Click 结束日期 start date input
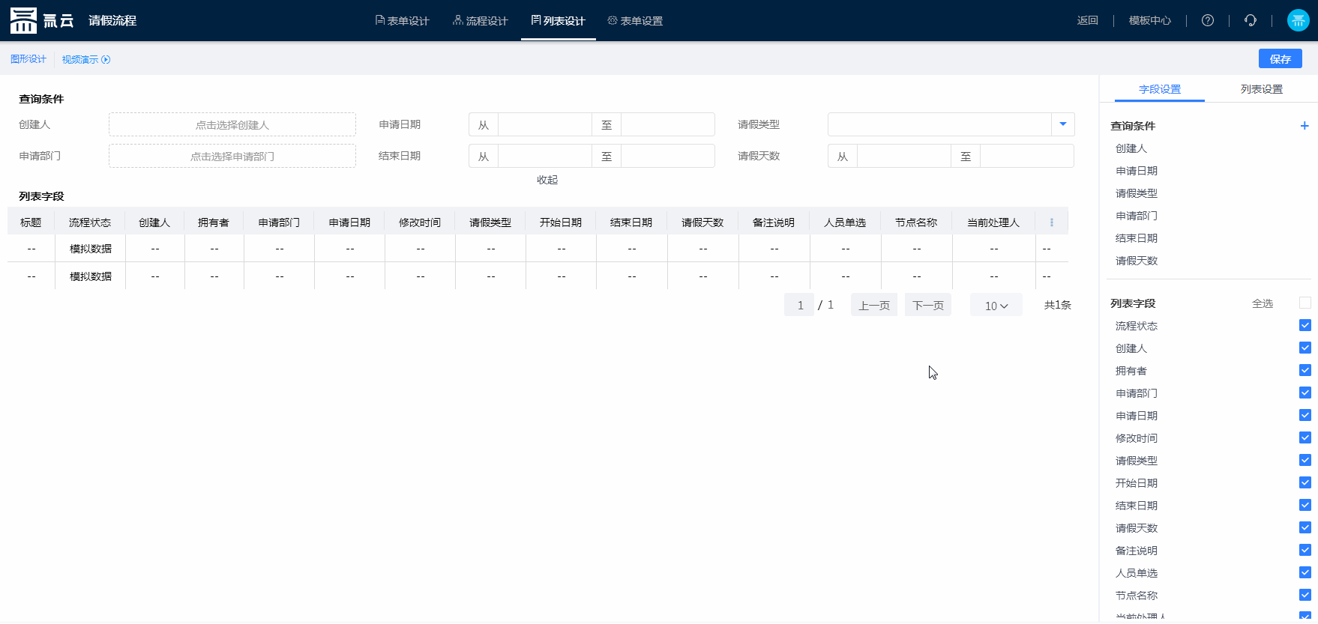This screenshot has width=1318, height=624. pyautogui.click(x=545, y=156)
